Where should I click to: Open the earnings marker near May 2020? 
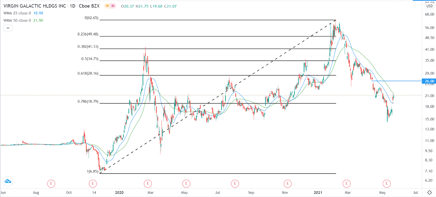[x=186, y=184]
